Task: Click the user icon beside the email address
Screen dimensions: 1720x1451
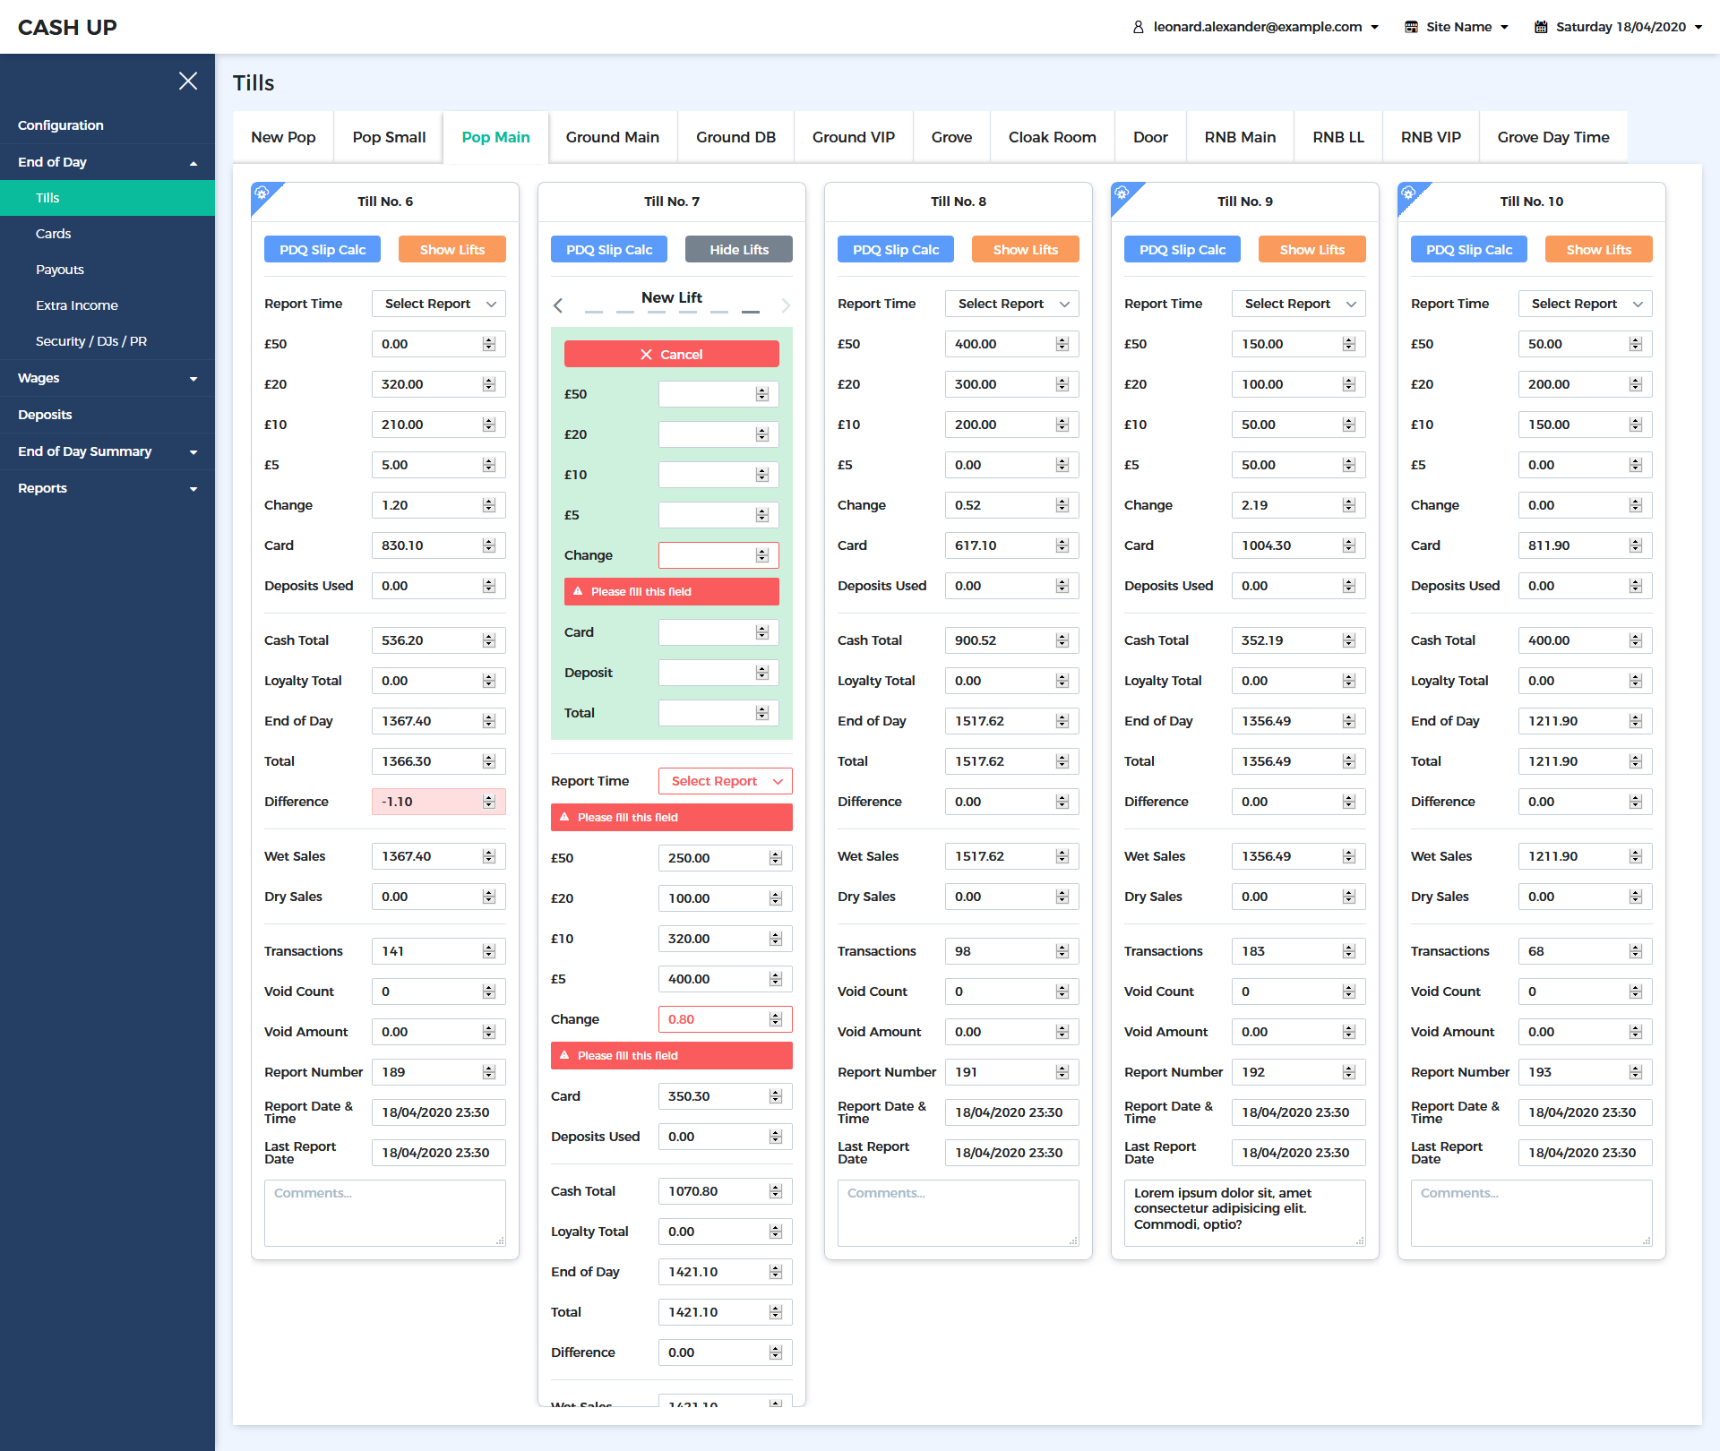Action: (x=1138, y=27)
